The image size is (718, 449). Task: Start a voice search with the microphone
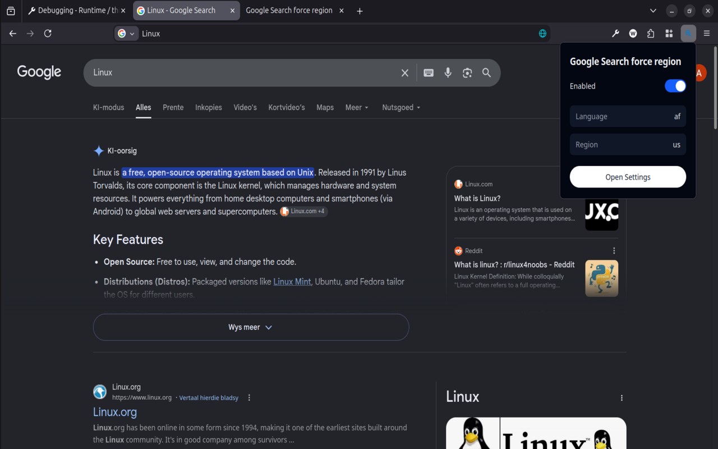[x=448, y=73]
